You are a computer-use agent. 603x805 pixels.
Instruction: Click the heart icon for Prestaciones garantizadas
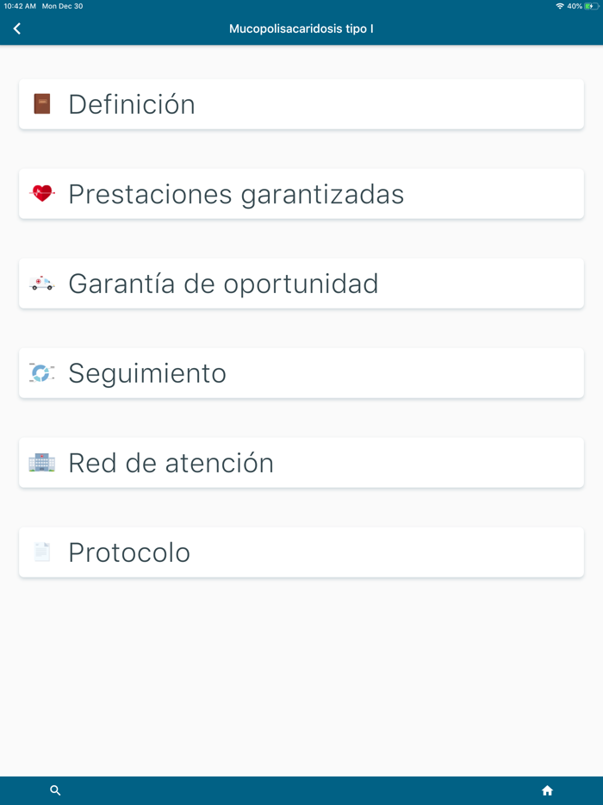41,194
